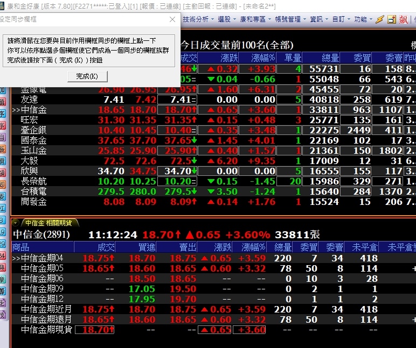
Task: Select the 欣興 stock row
Action: pyautogui.click(x=213, y=171)
